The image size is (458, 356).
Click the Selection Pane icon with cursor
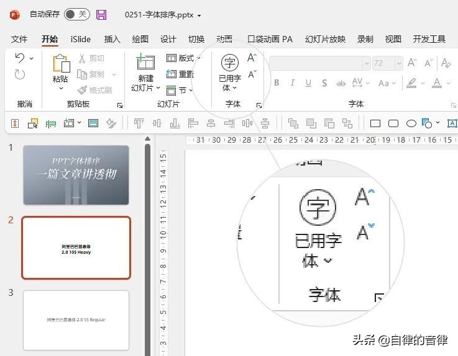(33, 123)
